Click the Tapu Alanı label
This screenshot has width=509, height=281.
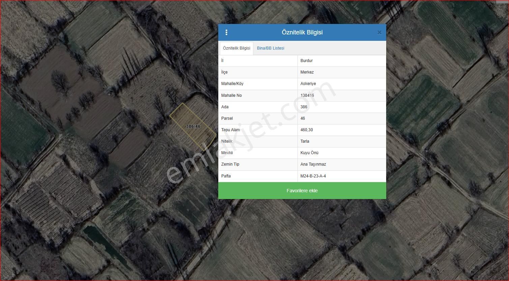(x=231, y=130)
